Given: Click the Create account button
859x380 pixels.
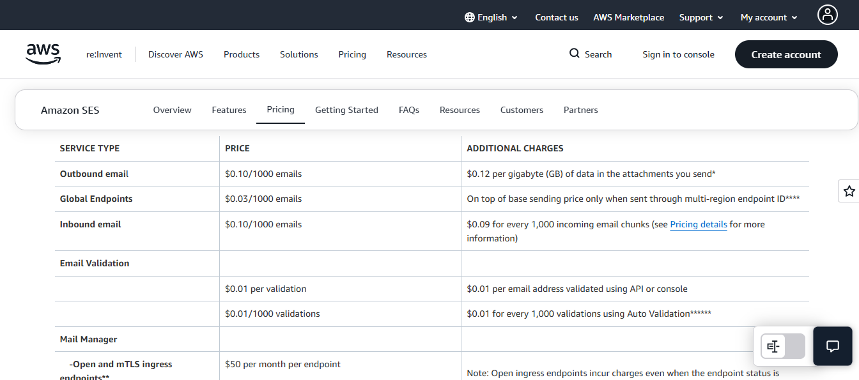Looking at the screenshot, I should tap(786, 54).
